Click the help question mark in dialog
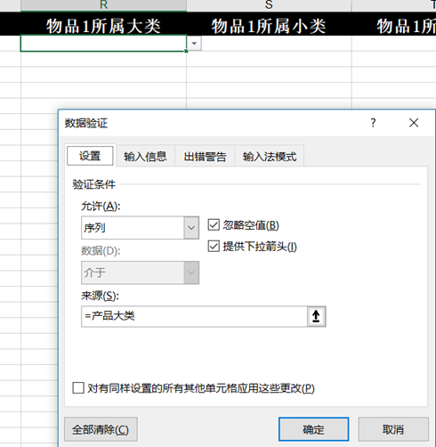The height and width of the screenshot is (447, 436). [x=373, y=123]
